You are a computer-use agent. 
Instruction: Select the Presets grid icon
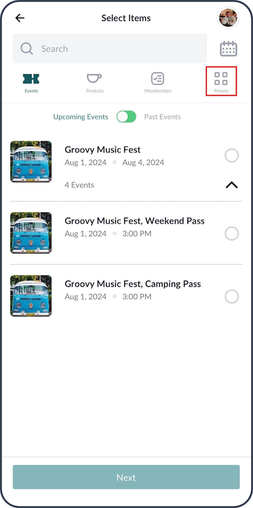pyautogui.click(x=221, y=78)
